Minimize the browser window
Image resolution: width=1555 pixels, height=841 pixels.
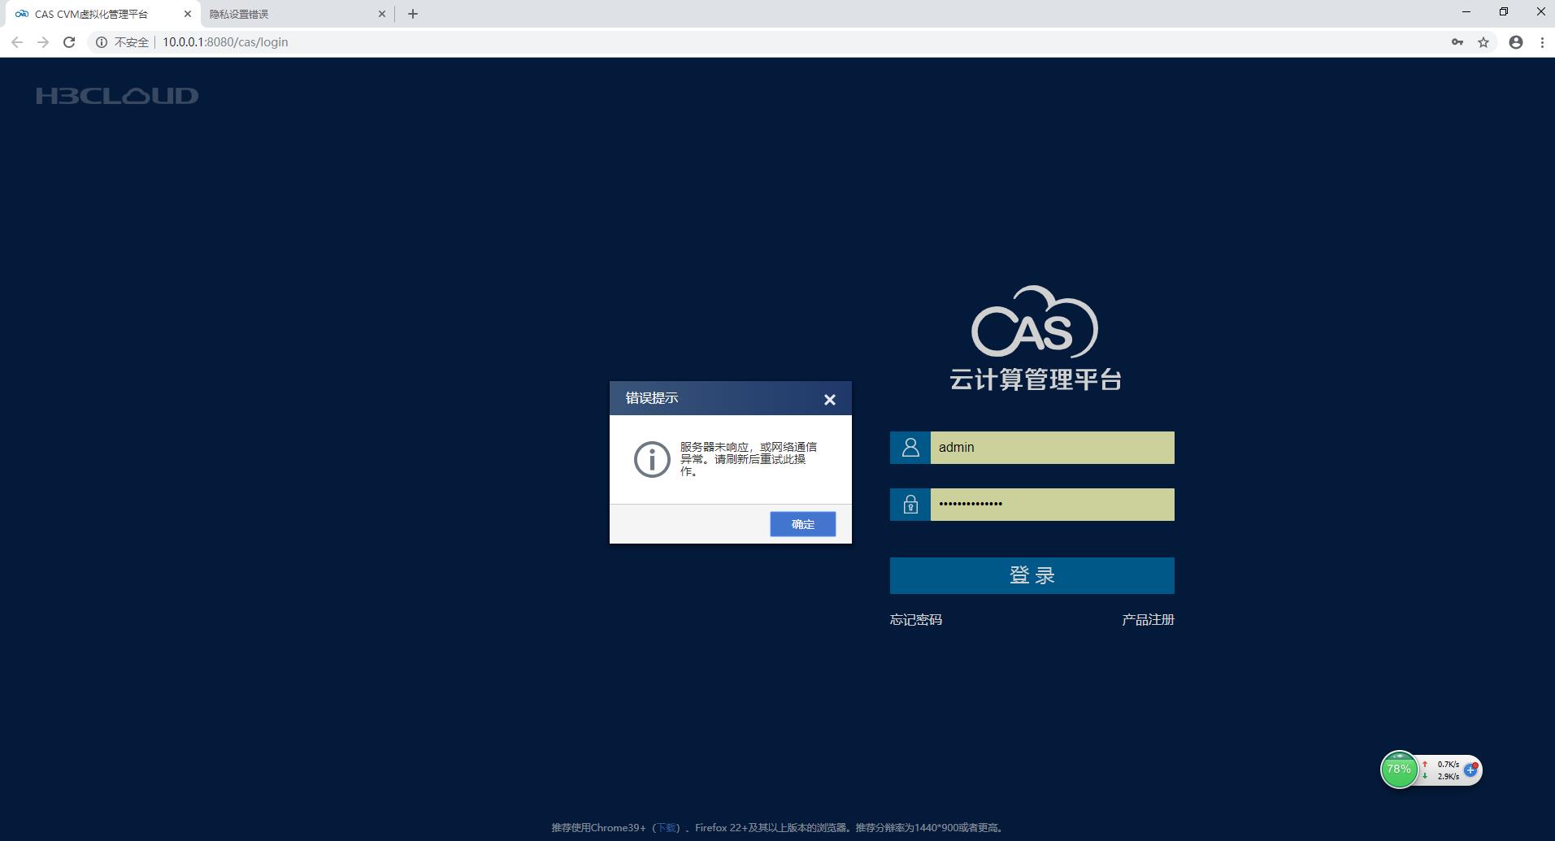(x=1466, y=12)
